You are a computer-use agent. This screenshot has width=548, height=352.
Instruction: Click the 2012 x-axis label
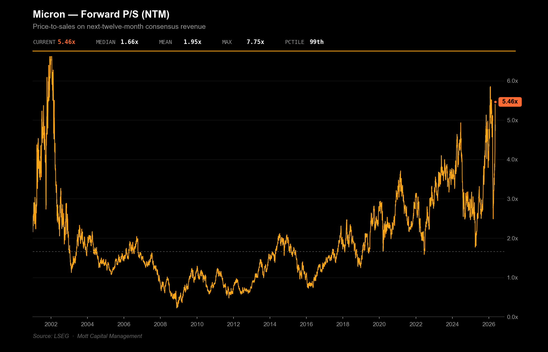[x=233, y=324]
